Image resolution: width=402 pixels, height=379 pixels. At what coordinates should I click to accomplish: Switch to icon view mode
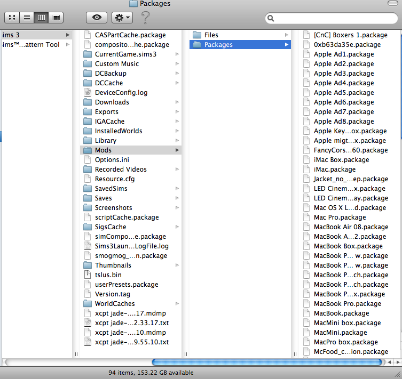click(x=12, y=18)
